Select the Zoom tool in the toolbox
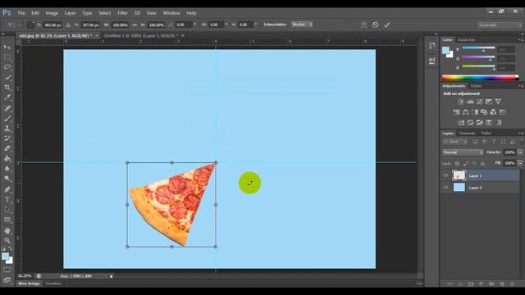Image resolution: width=525 pixels, height=295 pixels. click(x=7, y=240)
